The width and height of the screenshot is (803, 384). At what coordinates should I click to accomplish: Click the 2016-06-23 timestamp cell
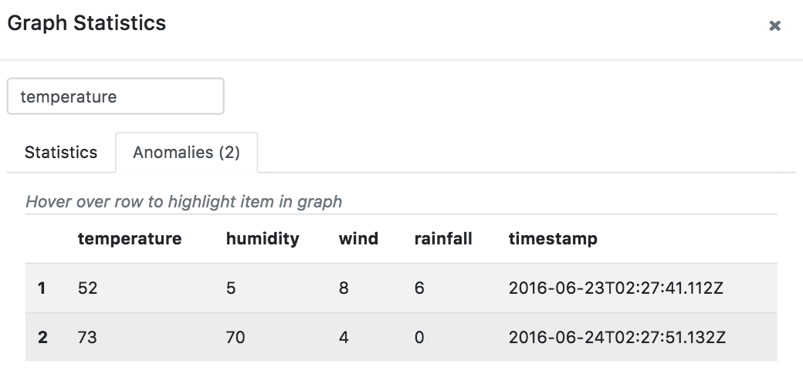tap(618, 288)
